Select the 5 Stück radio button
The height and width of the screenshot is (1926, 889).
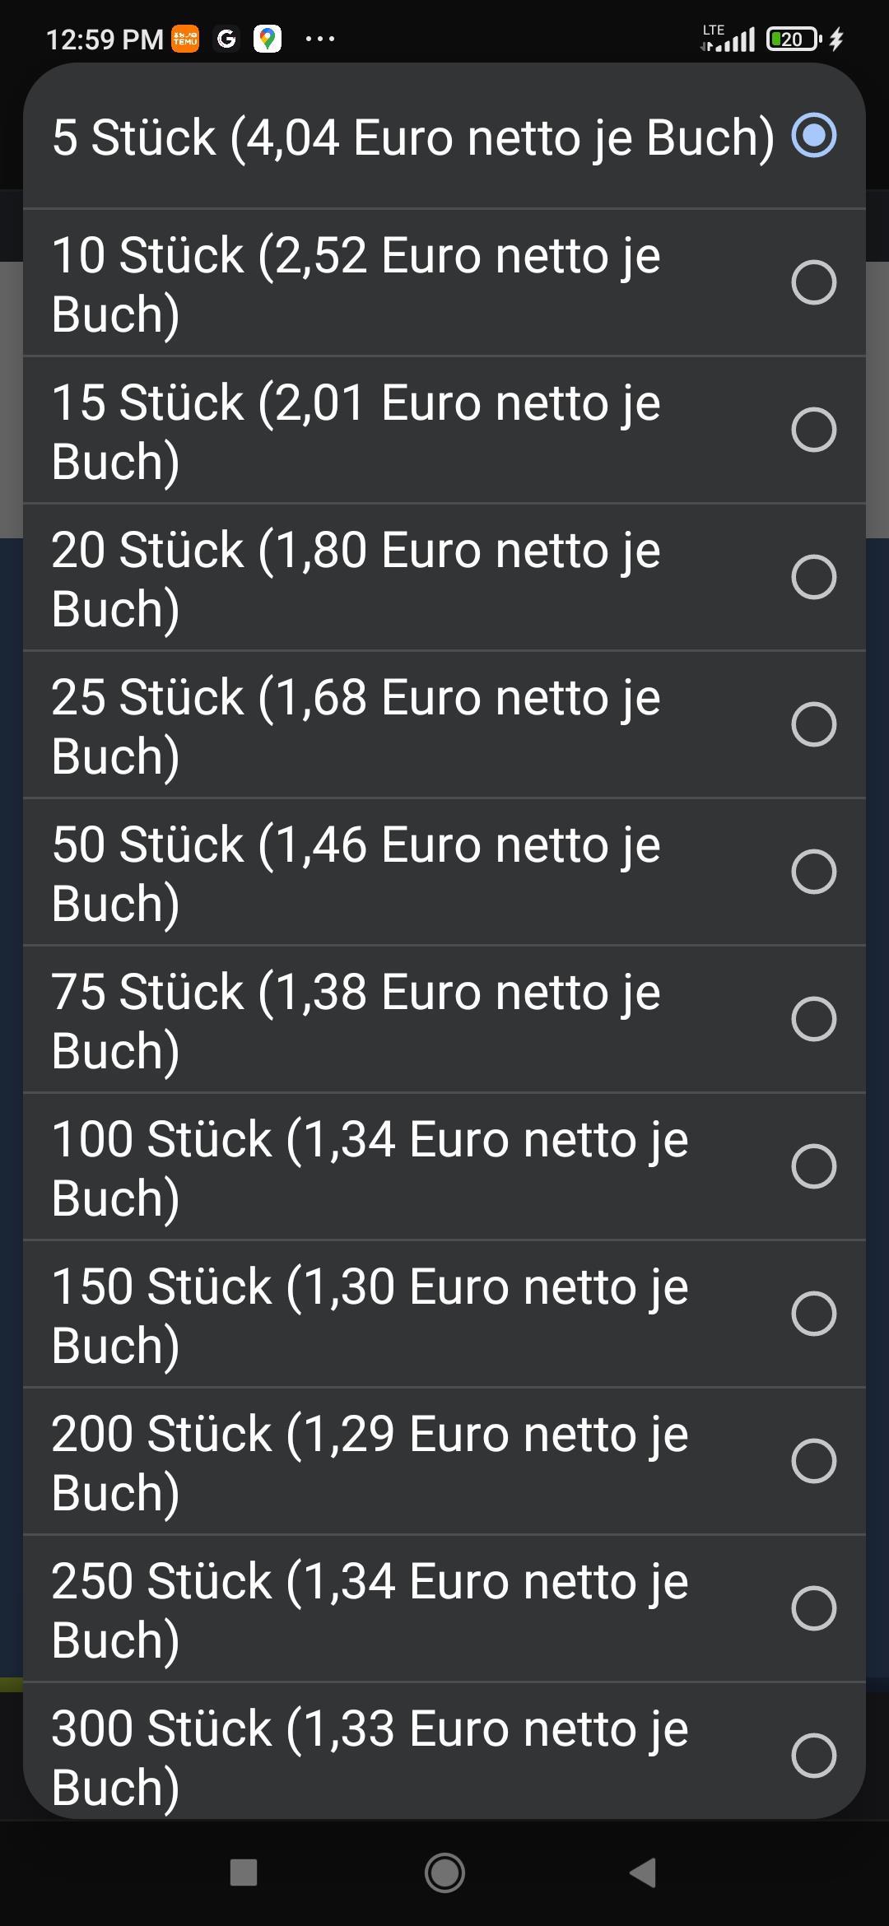(x=813, y=136)
